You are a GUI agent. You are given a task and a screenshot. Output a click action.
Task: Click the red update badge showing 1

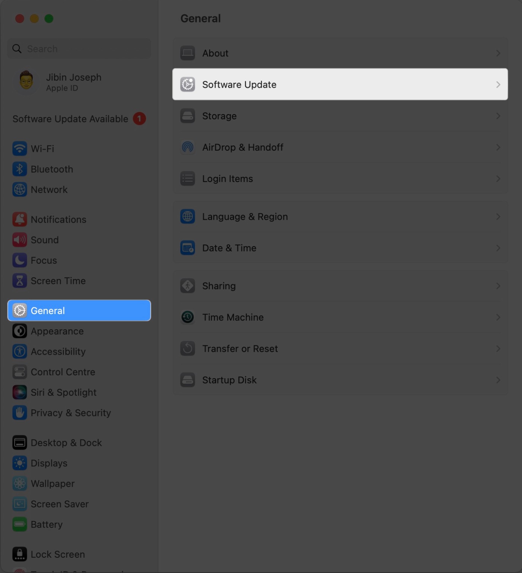click(139, 119)
